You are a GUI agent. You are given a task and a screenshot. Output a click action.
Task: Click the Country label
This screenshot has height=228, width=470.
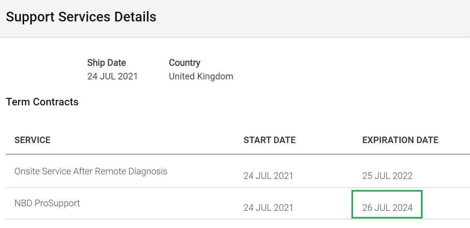[184, 63]
